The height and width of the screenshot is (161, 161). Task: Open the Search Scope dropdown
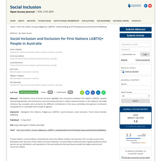click(x=136, y=96)
